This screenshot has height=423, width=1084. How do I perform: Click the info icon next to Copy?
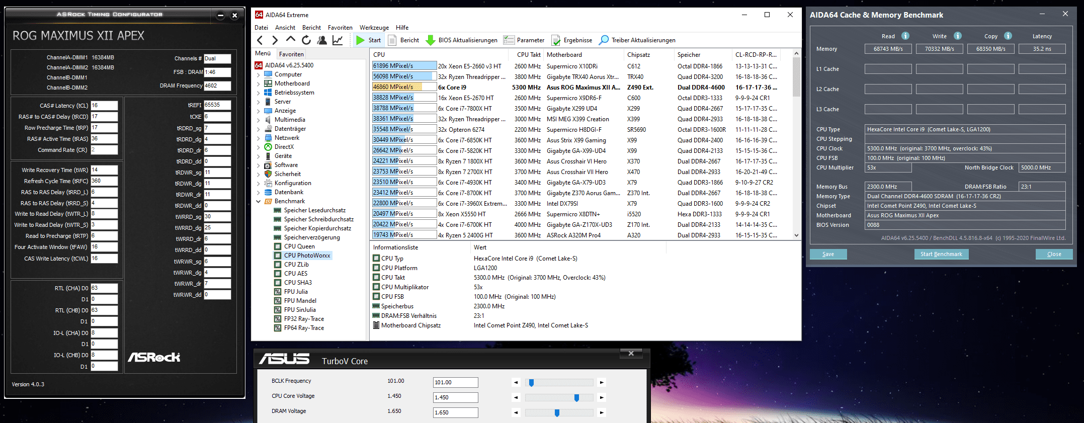coord(1008,36)
